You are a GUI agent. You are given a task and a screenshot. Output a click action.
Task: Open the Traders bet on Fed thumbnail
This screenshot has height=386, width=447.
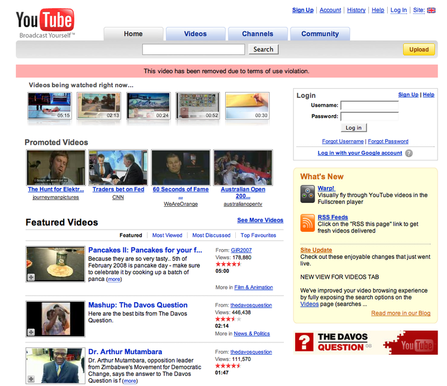point(118,168)
